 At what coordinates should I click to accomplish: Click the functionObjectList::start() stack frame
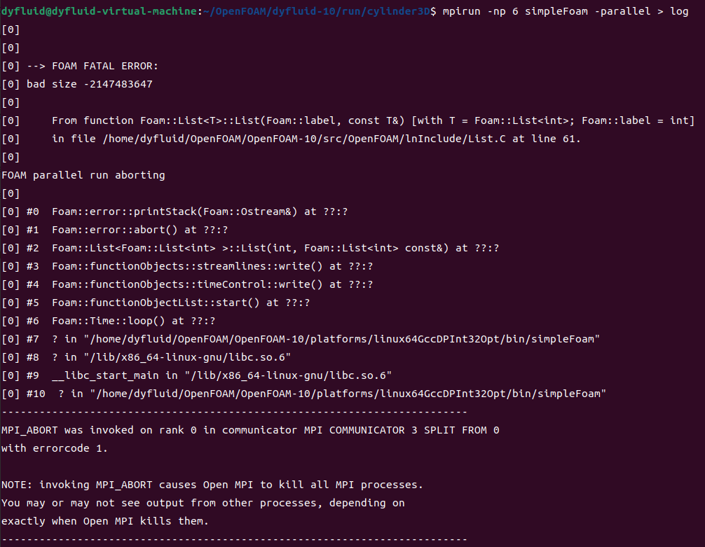(180, 303)
